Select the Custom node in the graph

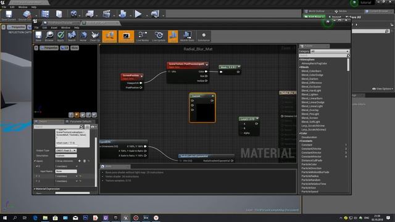pyautogui.click(x=202, y=108)
